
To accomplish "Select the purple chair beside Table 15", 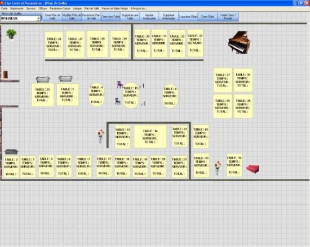I will pyautogui.click(x=120, y=84).
